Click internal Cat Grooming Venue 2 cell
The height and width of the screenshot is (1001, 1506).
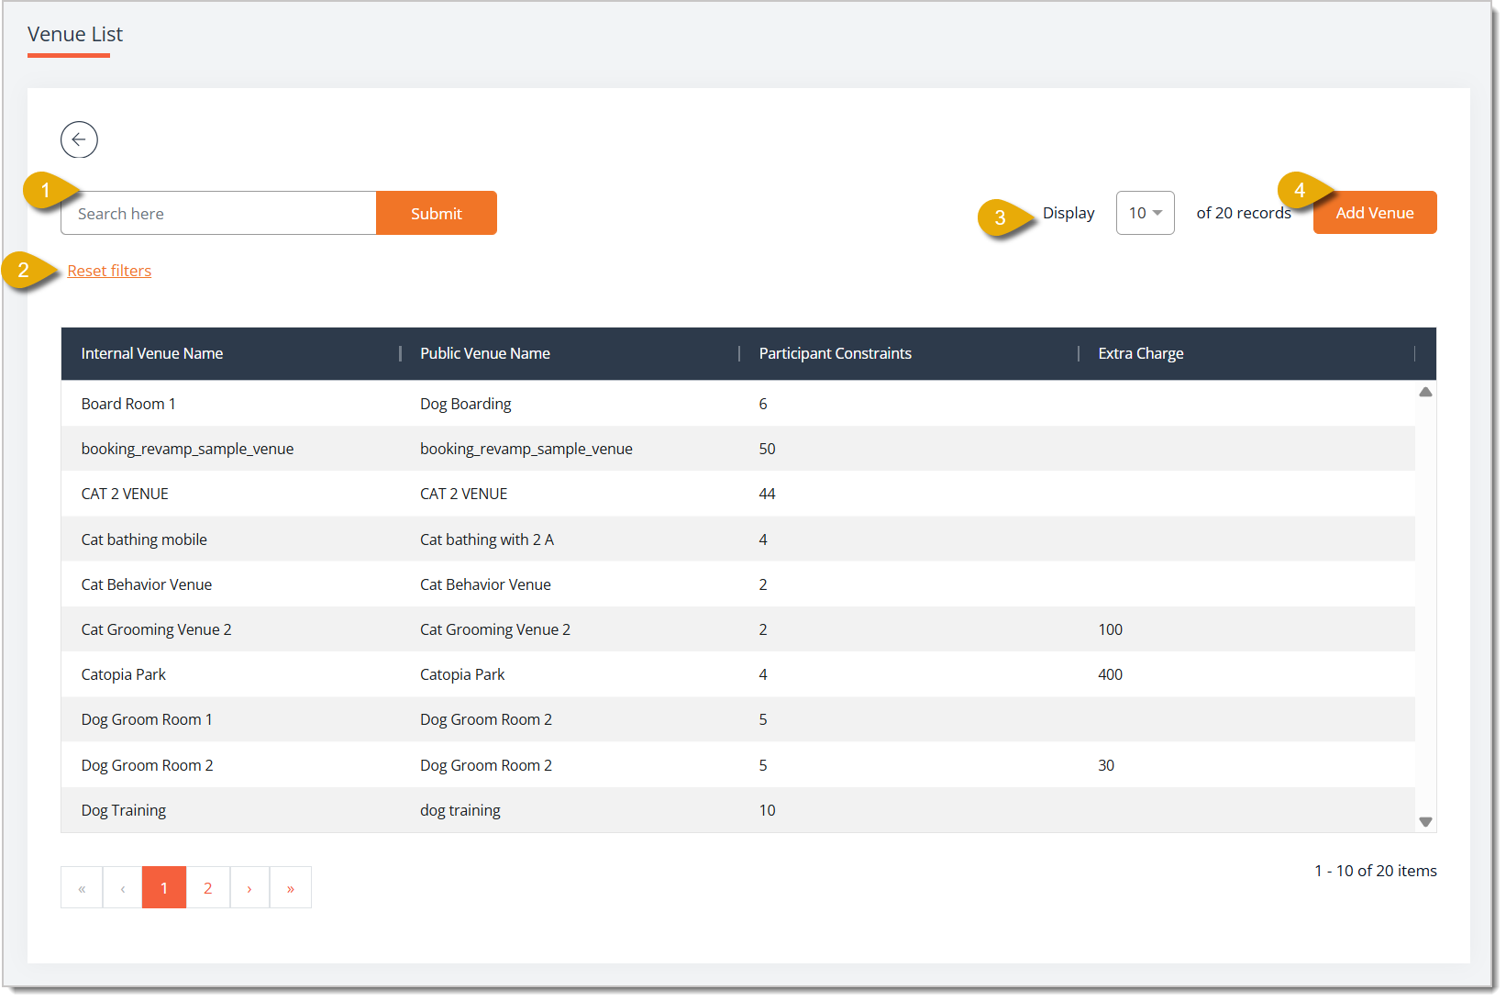pyautogui.click(x=156, y=629)
